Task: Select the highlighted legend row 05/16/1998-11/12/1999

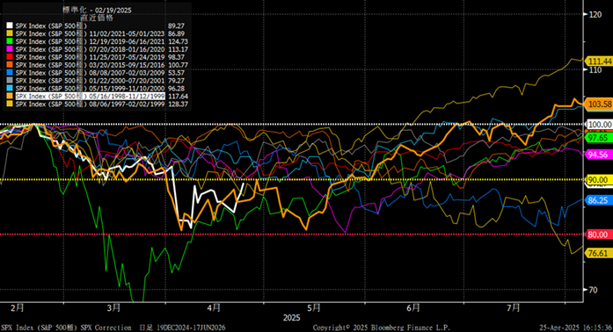Action: tap(91, 96)
